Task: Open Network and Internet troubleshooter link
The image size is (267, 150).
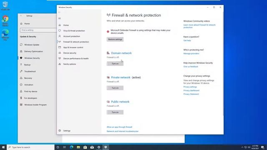Action: coord(123,131)
